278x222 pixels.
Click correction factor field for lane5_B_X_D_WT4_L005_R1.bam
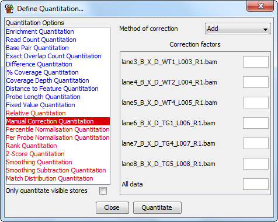(256, 103)
